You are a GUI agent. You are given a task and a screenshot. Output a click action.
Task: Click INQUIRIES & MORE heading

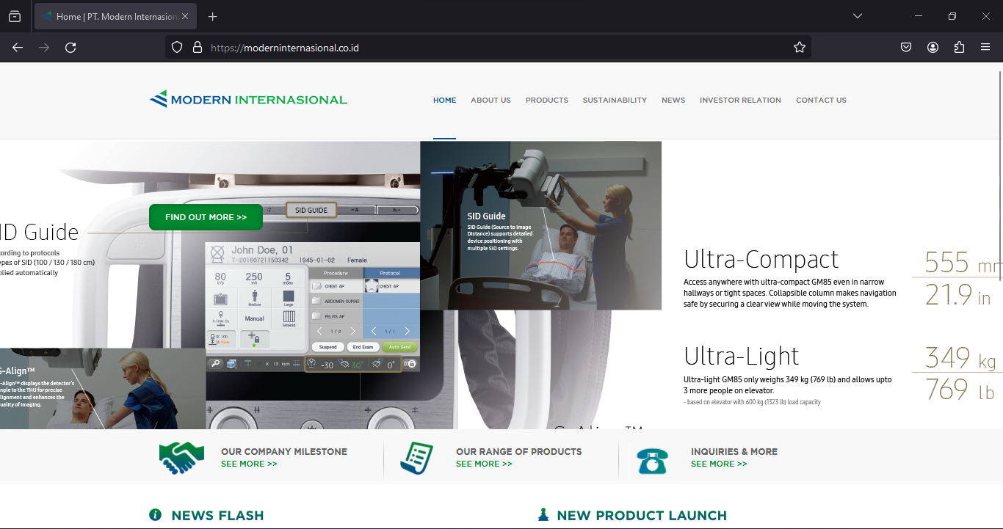734,452
